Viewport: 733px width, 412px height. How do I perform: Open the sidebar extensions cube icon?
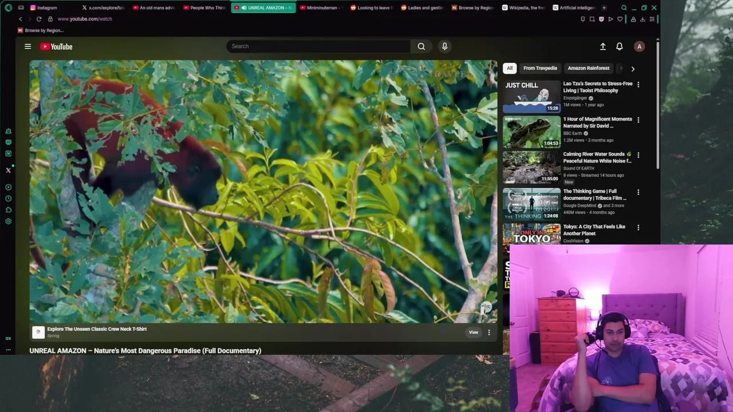pyautogui.click(x=8, y=210)
